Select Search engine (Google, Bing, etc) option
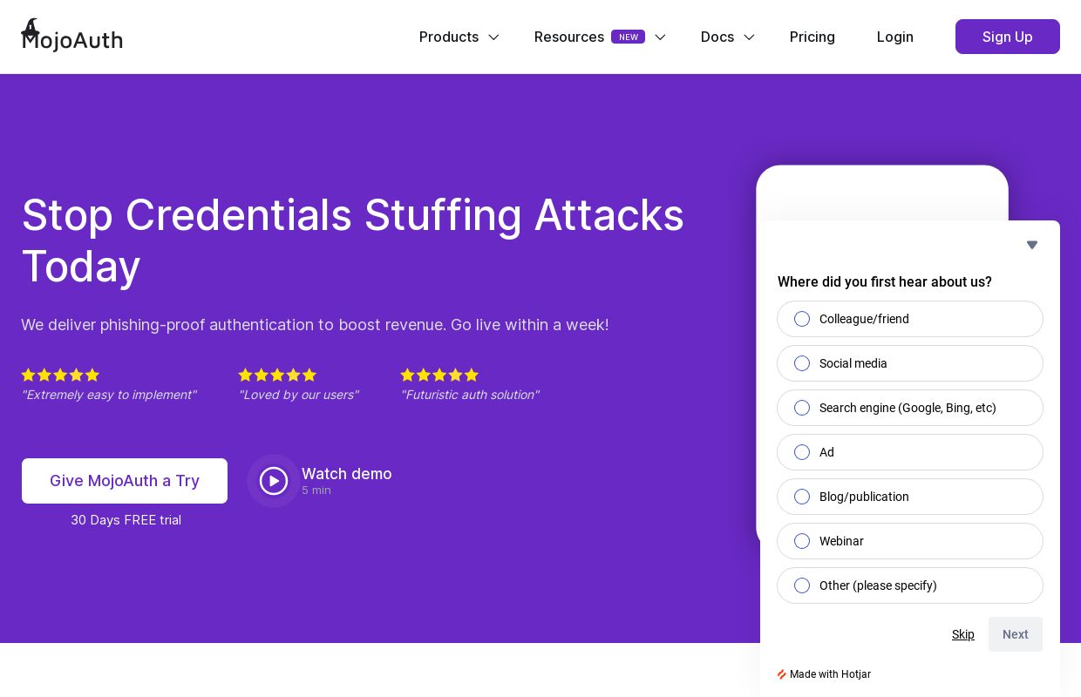Viewport: 1081px width, 697px height. [x=910, y=408]
